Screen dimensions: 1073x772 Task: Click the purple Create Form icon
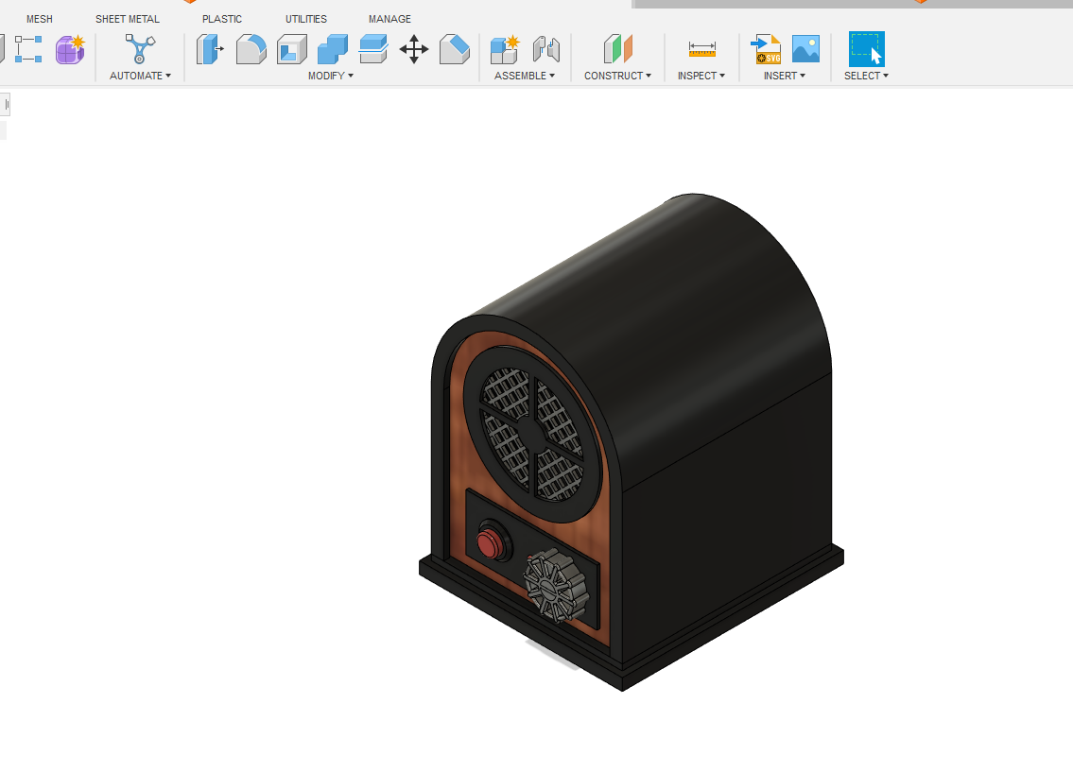click(70, 49)
